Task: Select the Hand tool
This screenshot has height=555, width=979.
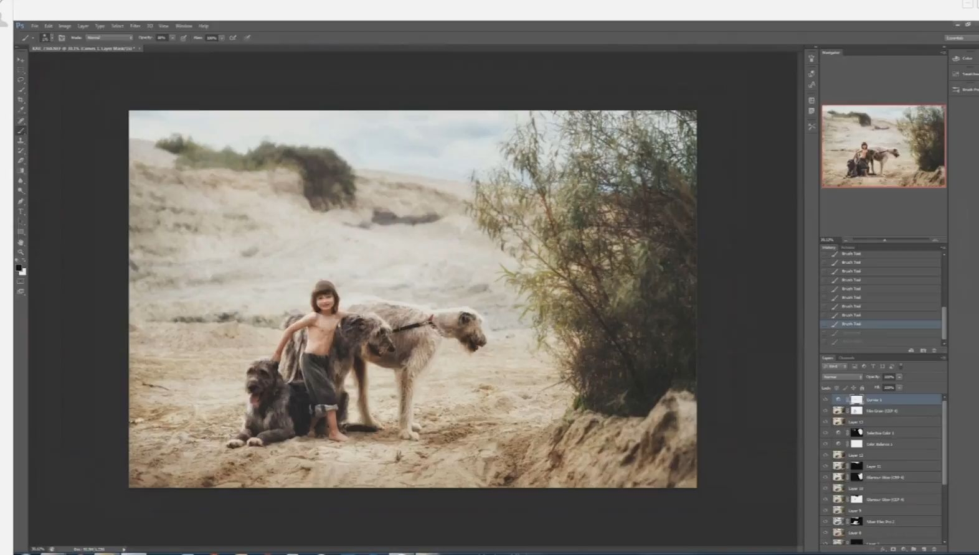Action: point(21,242)
